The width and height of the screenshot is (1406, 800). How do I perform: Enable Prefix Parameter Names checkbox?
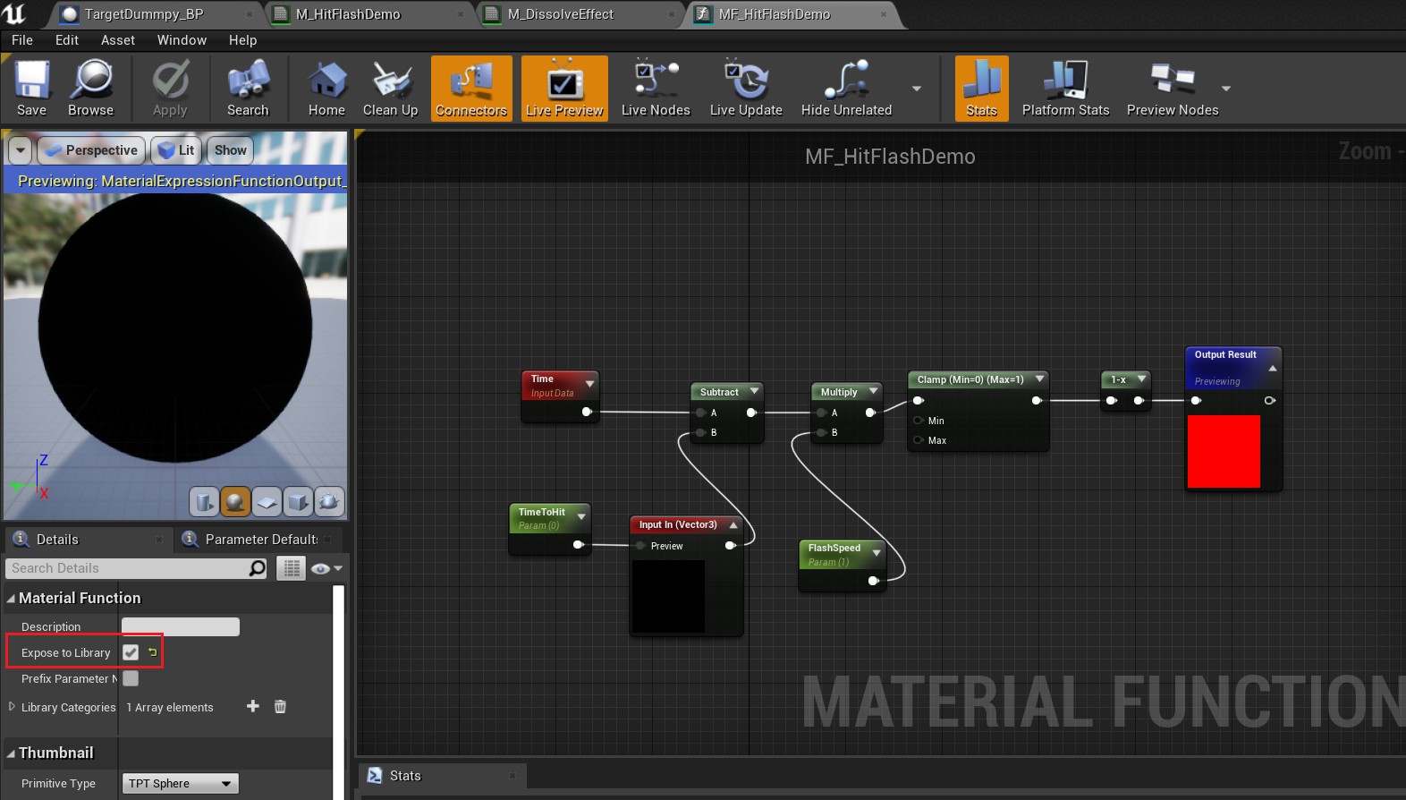[x=131, y=678]
